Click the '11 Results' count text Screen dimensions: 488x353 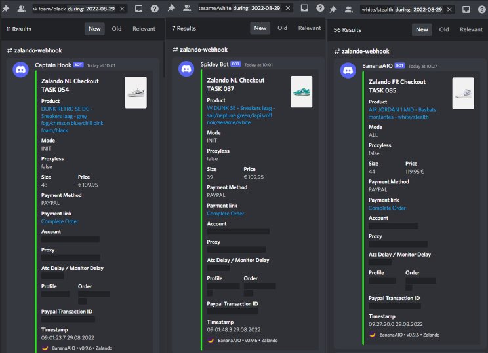tap(18, 29)
